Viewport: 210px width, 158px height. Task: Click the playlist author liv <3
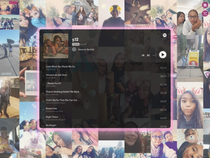click(83, 44)
